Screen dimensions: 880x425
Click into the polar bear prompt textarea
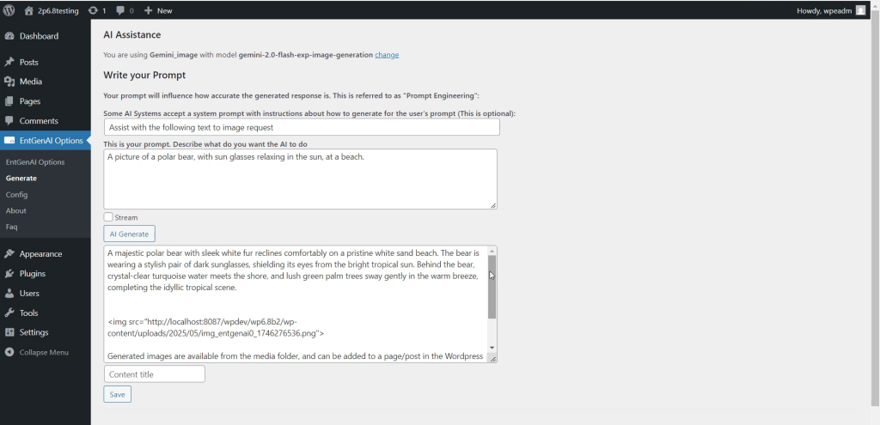click(x=300, y=179)
